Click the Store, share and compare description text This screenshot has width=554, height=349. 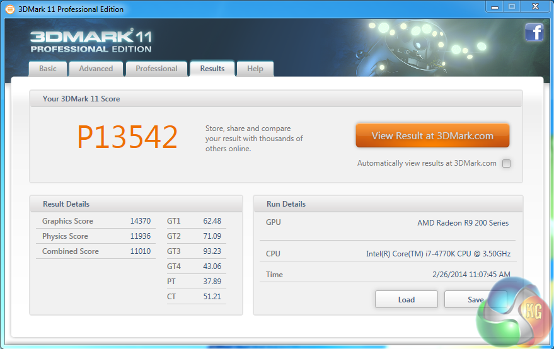pos(254,139)
